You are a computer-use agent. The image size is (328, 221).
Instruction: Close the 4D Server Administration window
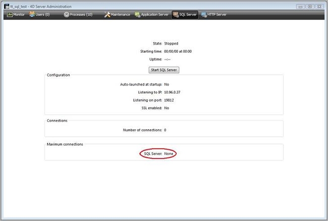318,6
